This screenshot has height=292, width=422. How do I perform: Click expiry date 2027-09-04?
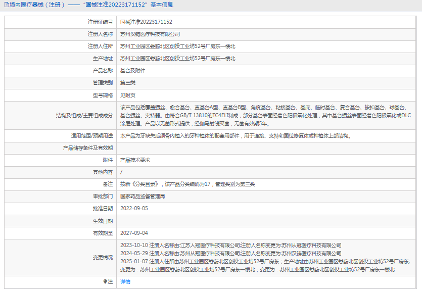pyautogui.click(x=134, y=233)
